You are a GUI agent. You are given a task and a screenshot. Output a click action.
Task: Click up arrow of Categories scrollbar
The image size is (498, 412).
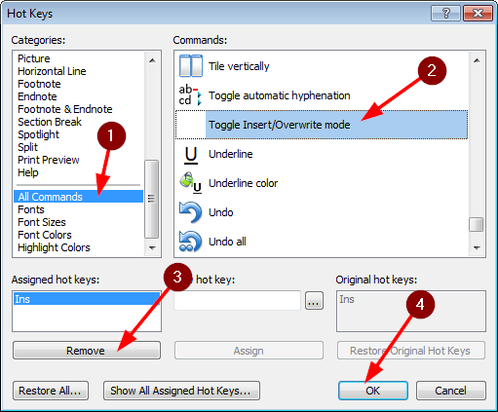pos(152,60)
